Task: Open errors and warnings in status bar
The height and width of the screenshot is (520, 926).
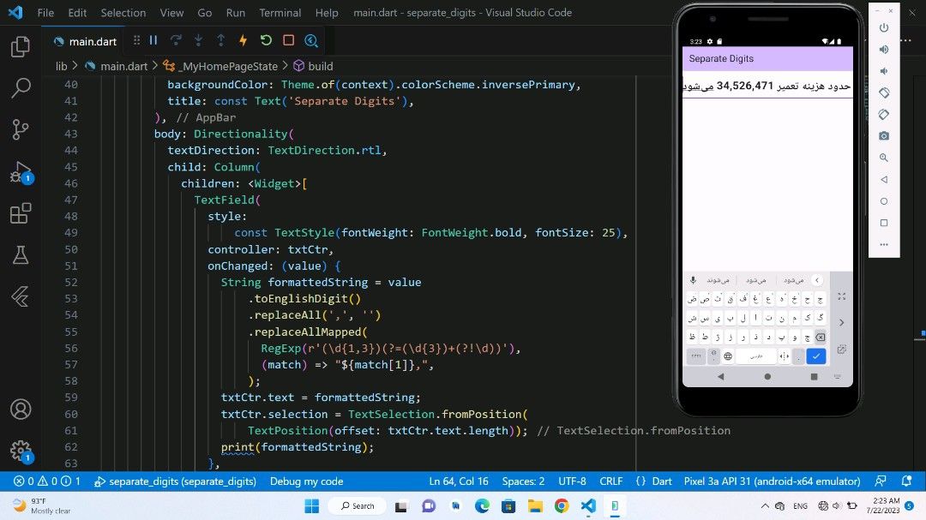Action: (x=47, y=481)
